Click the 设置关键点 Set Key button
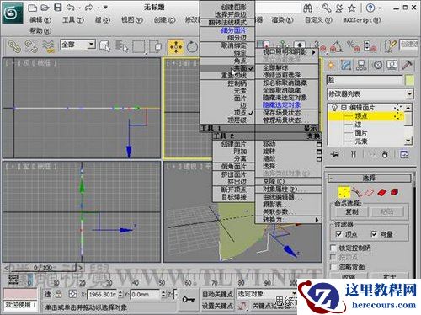 pos(218,306)
